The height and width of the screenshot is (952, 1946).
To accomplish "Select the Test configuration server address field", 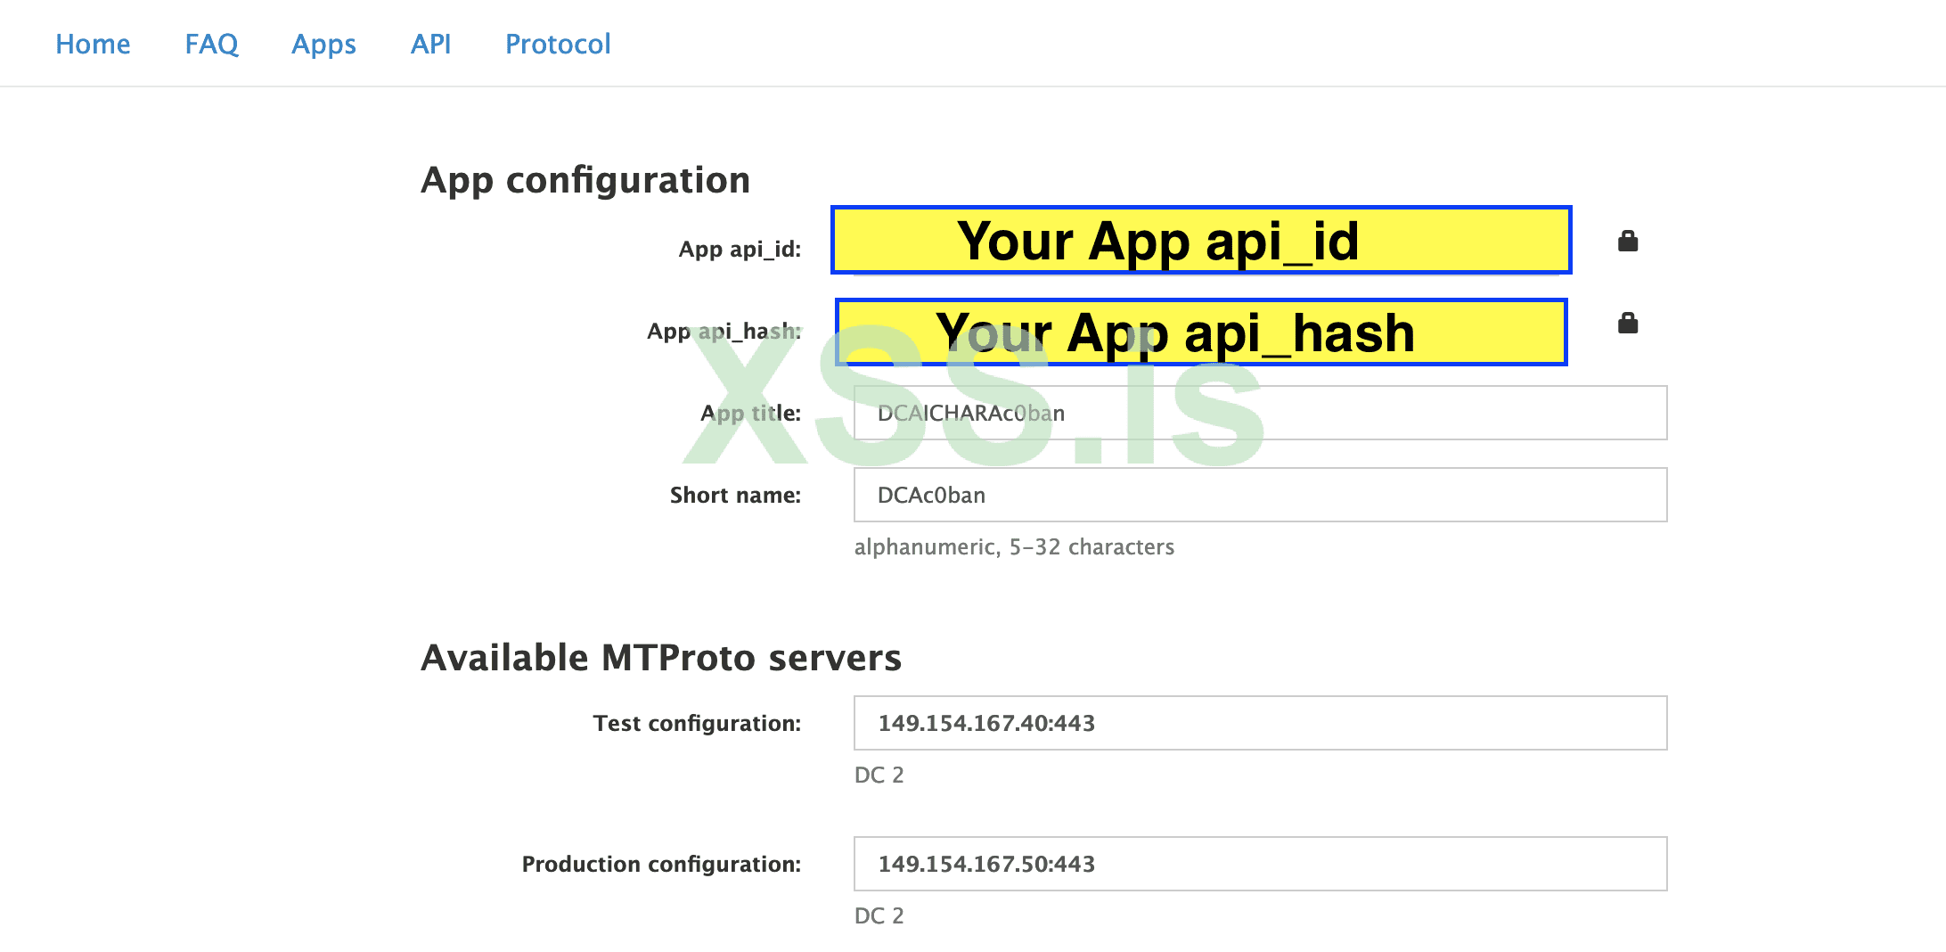I will click(x=1260, y=723).
